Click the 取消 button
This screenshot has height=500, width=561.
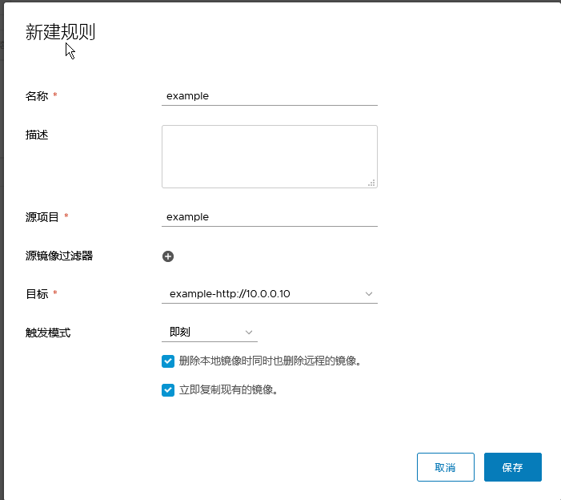(x=446, y=467)
